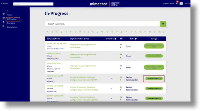The image size is (200, 111).
Task: Open company mctest_e2e_uip_pp_msp
Action: click(x=57, y=43)
